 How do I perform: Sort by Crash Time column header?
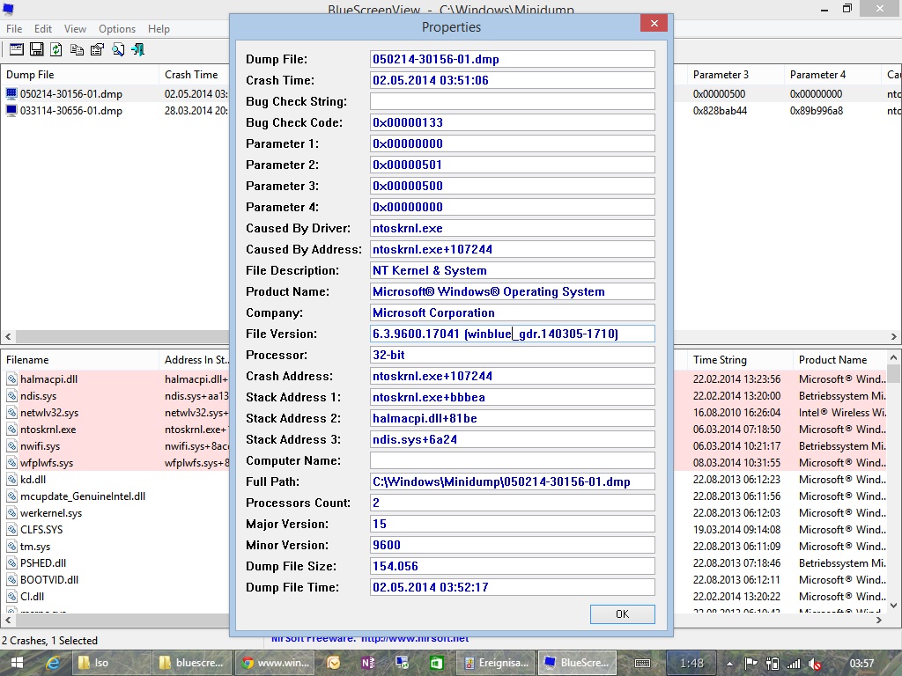click(194, 75)
